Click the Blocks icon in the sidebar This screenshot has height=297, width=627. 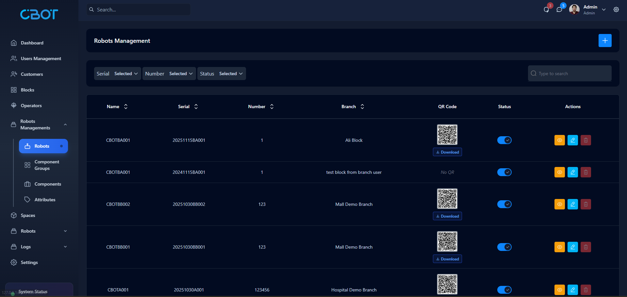click(14, 90)
